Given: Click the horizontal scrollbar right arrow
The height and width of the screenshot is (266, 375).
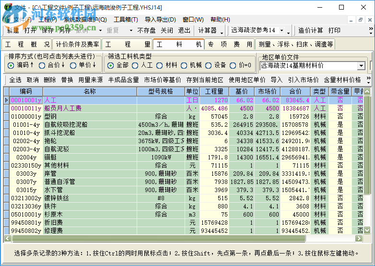Looking at the screenshot, I should click(x=359, y=238).
